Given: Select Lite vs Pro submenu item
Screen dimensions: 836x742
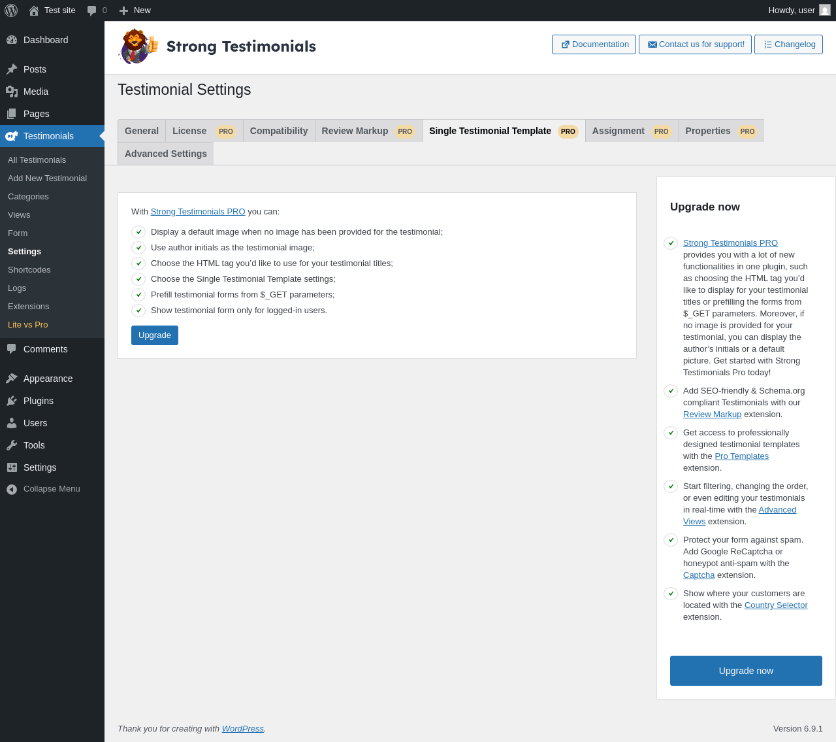Looking at the screenshot, I should [28, 325].
